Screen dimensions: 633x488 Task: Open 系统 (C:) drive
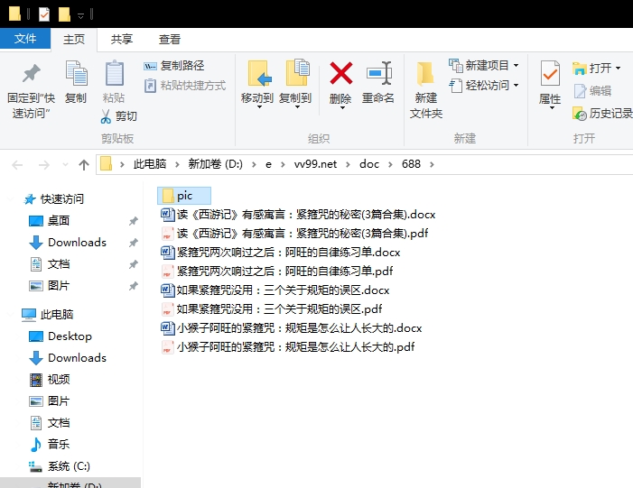click(x=60, y=466)
